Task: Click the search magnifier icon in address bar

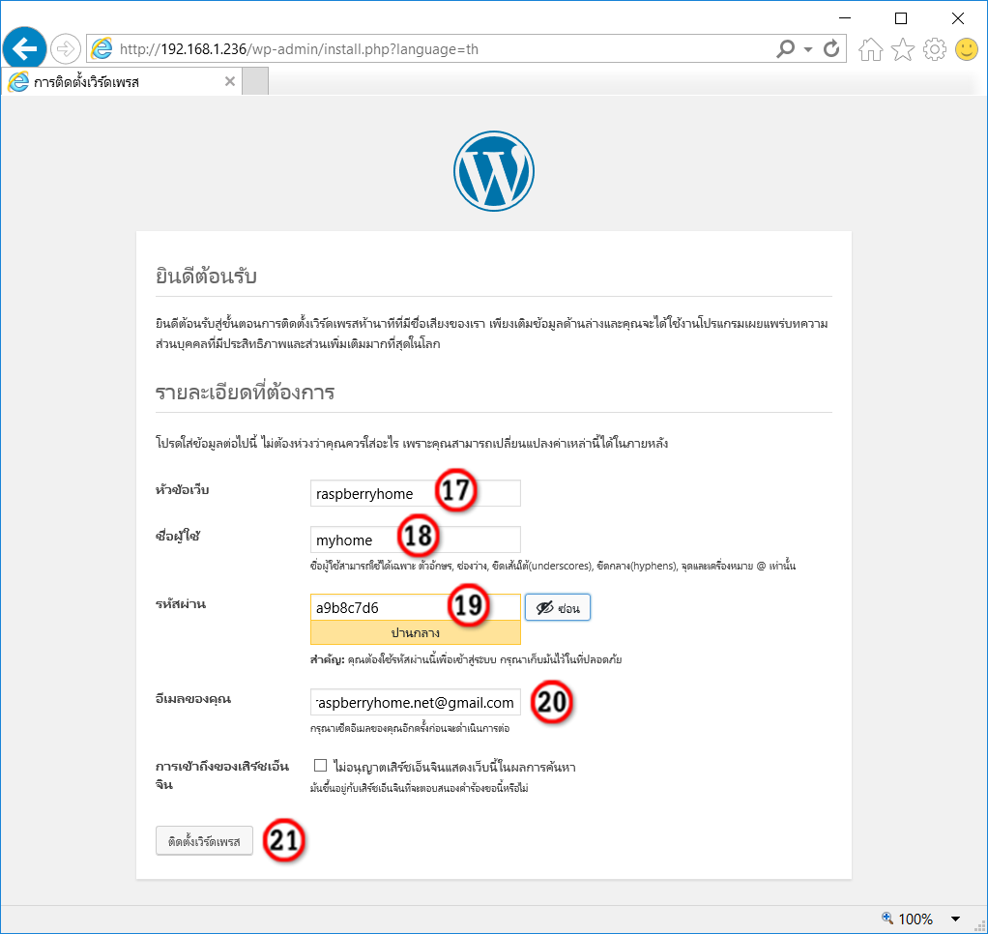Action: (x=785, y=48)
